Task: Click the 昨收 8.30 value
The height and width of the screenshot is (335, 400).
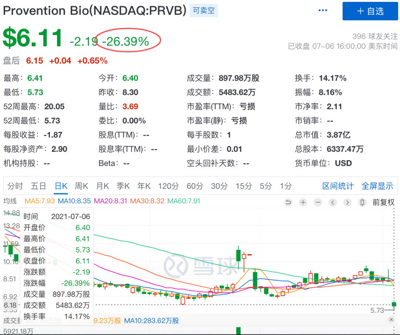Action: tap(130, 92)
